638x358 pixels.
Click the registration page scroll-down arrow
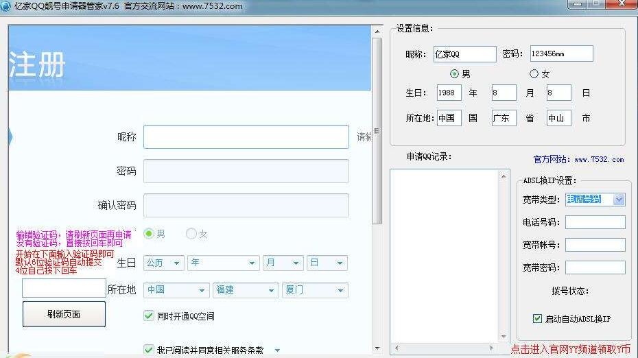377,348
